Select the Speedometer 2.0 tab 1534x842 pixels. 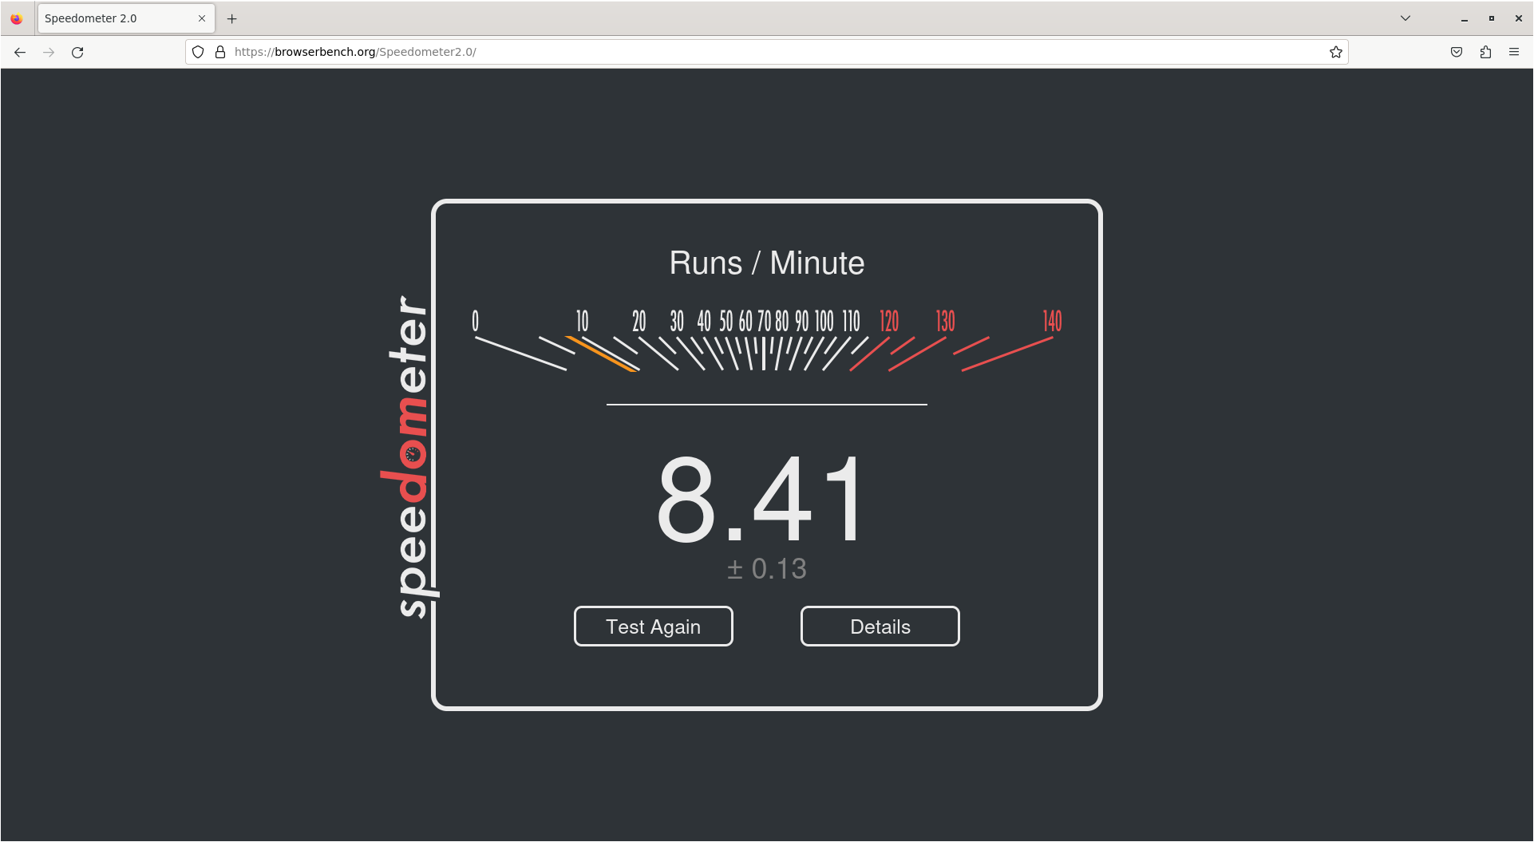click(x=125, y=18)
